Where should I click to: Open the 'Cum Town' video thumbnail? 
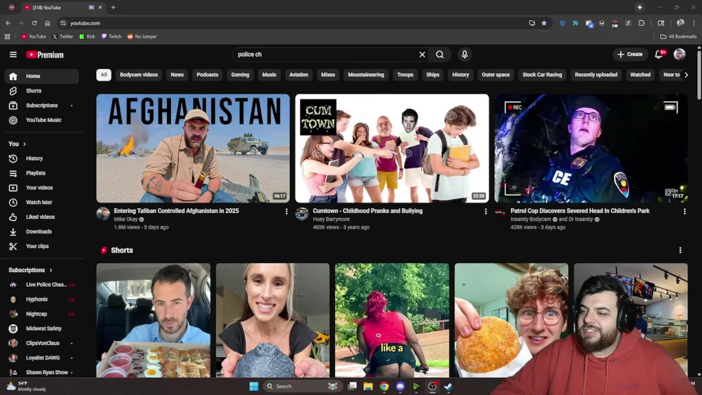392,149
